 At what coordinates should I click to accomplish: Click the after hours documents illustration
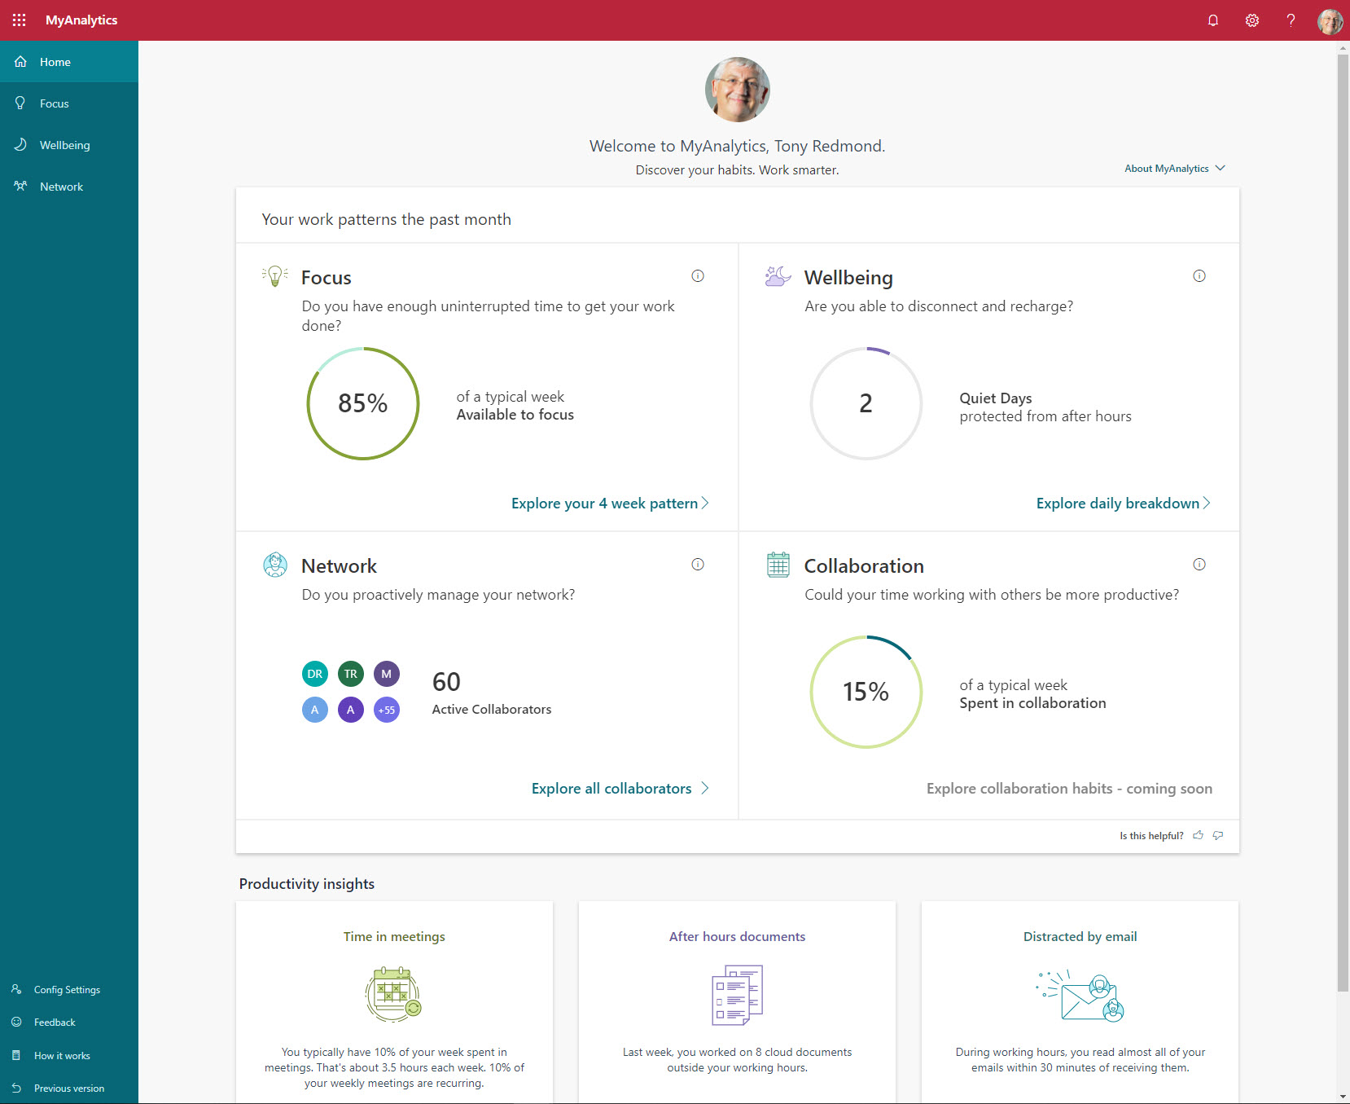pos(738,995)
